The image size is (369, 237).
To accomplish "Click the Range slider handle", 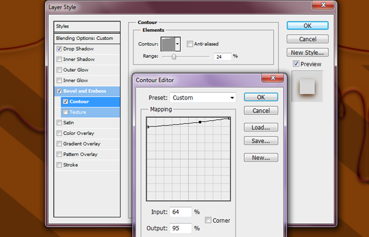I will [173, 56].
